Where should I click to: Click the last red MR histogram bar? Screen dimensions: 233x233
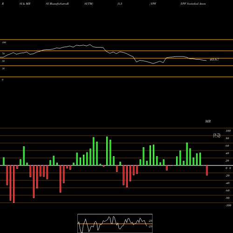tap(207, 171)
